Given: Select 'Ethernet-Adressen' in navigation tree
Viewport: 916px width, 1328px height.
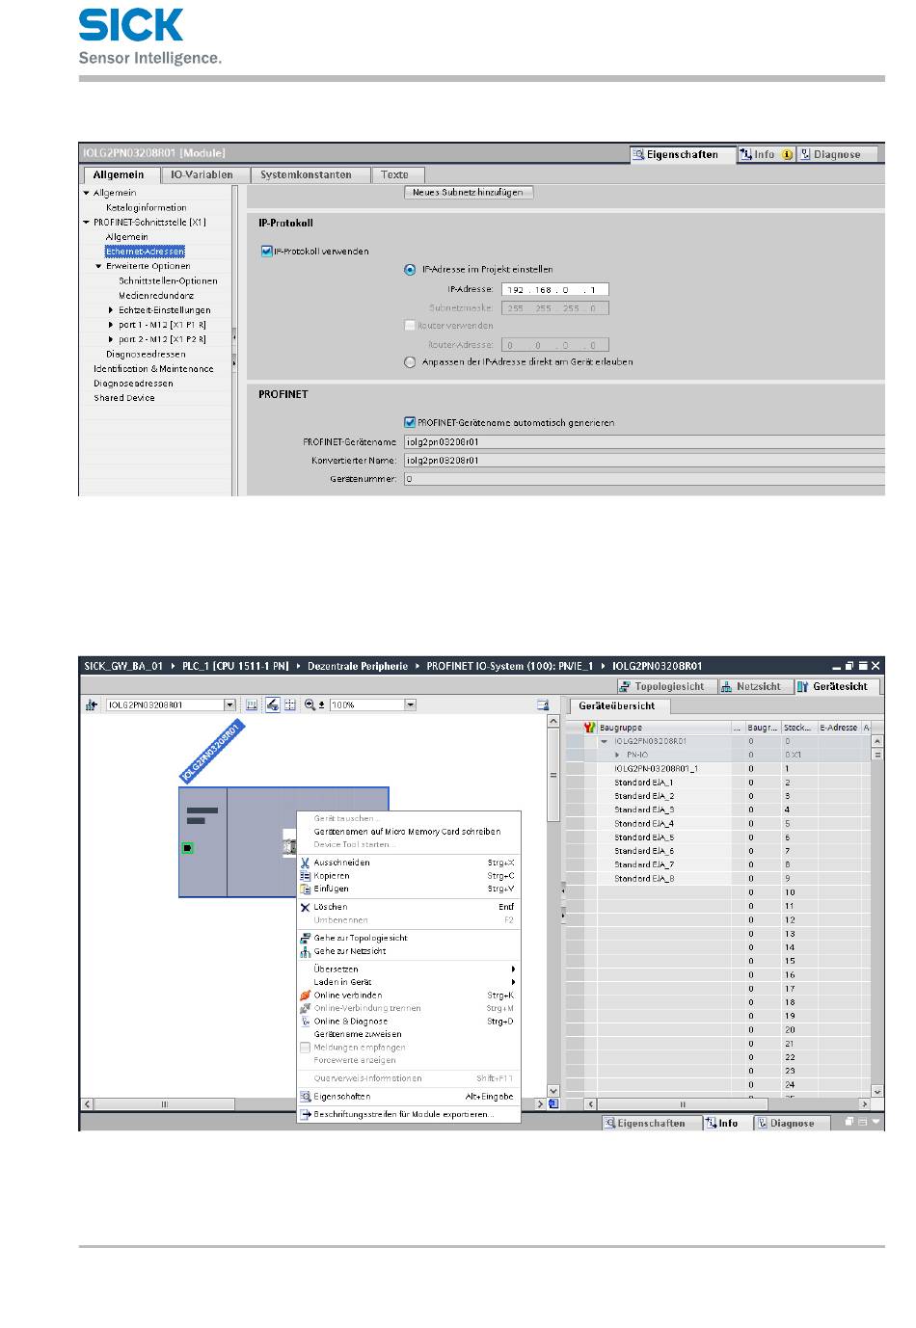Looking at the screenshot, I should point(145,252).
